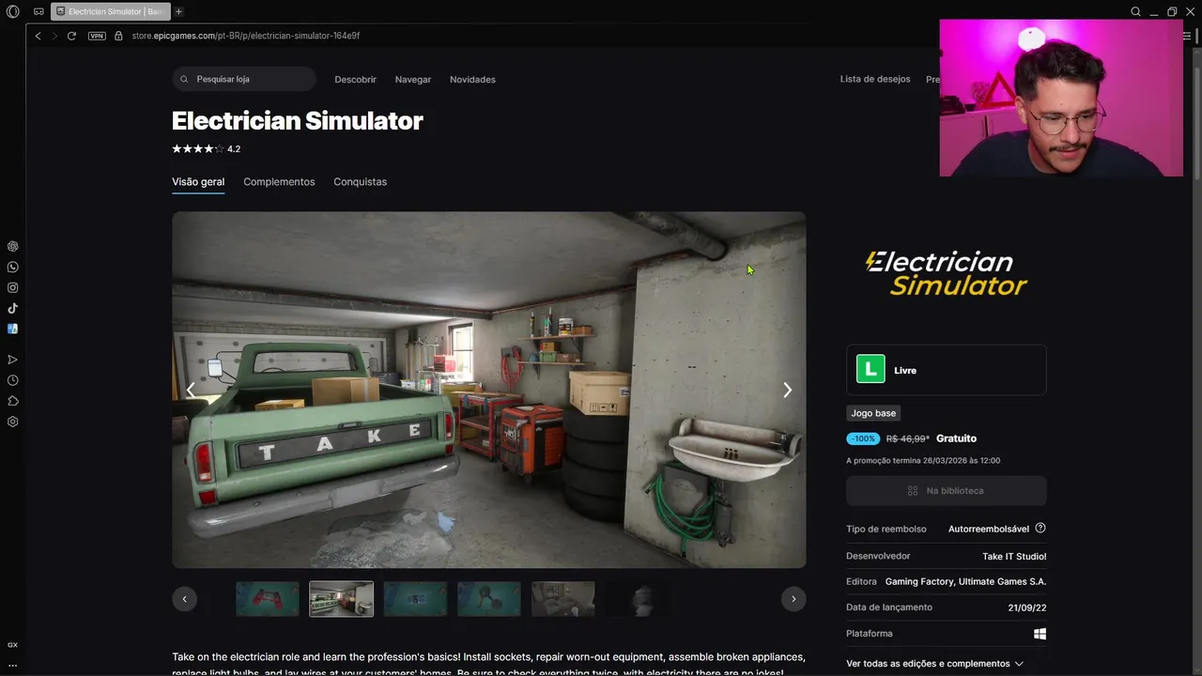Select the third screenshot thumbnail
This screenshot has width=1202, height=676.
pyautogui.click(x=415, y=599)
